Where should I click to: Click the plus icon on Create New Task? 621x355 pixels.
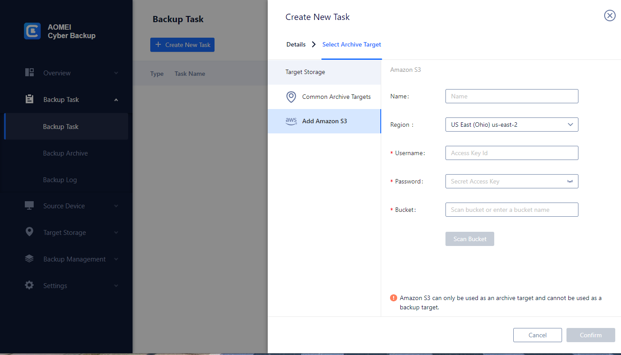click(158, 45)
